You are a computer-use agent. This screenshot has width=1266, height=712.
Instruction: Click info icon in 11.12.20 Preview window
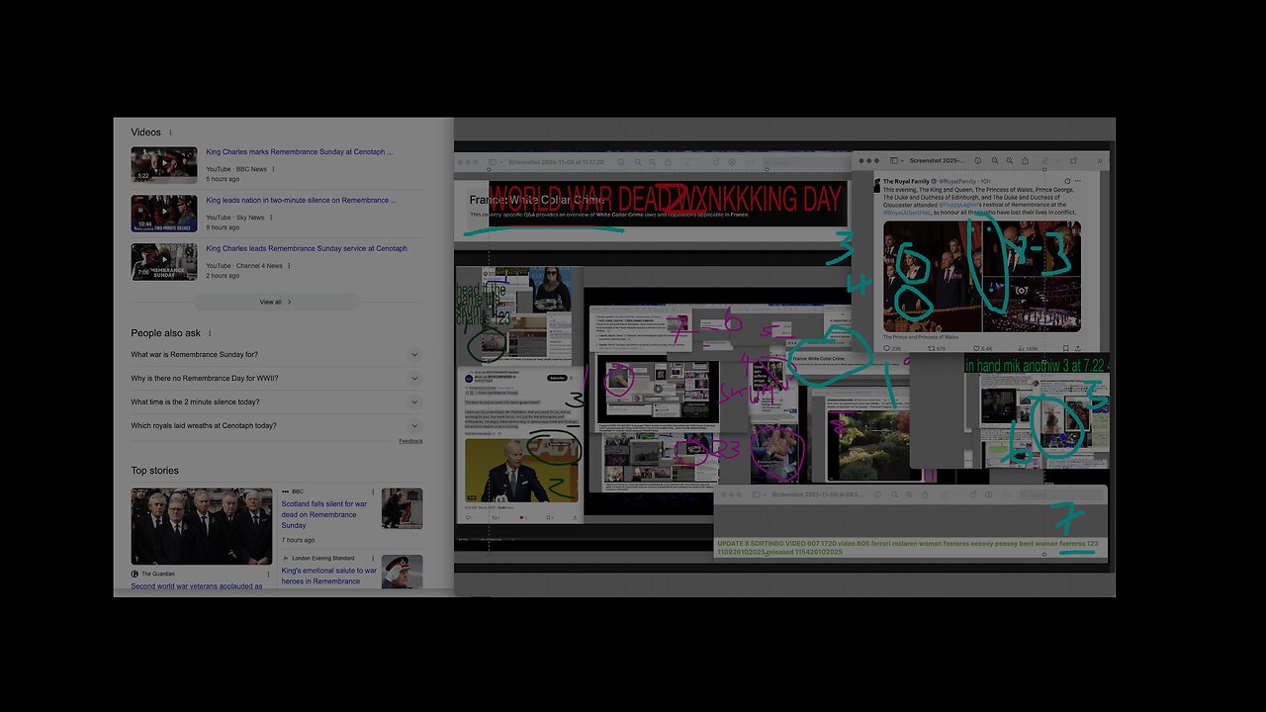621,162
